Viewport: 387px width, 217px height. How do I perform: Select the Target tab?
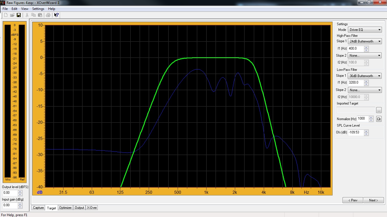pyautogui.click(x=52, y=208)
